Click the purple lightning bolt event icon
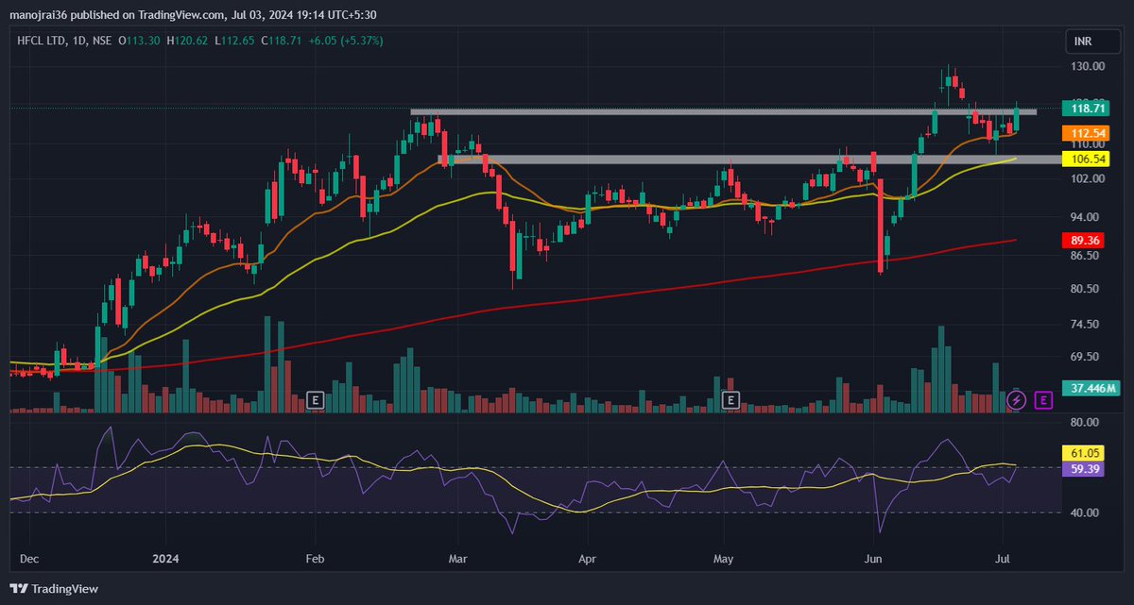The image size is (1134, 605). tap(1018, 400)
